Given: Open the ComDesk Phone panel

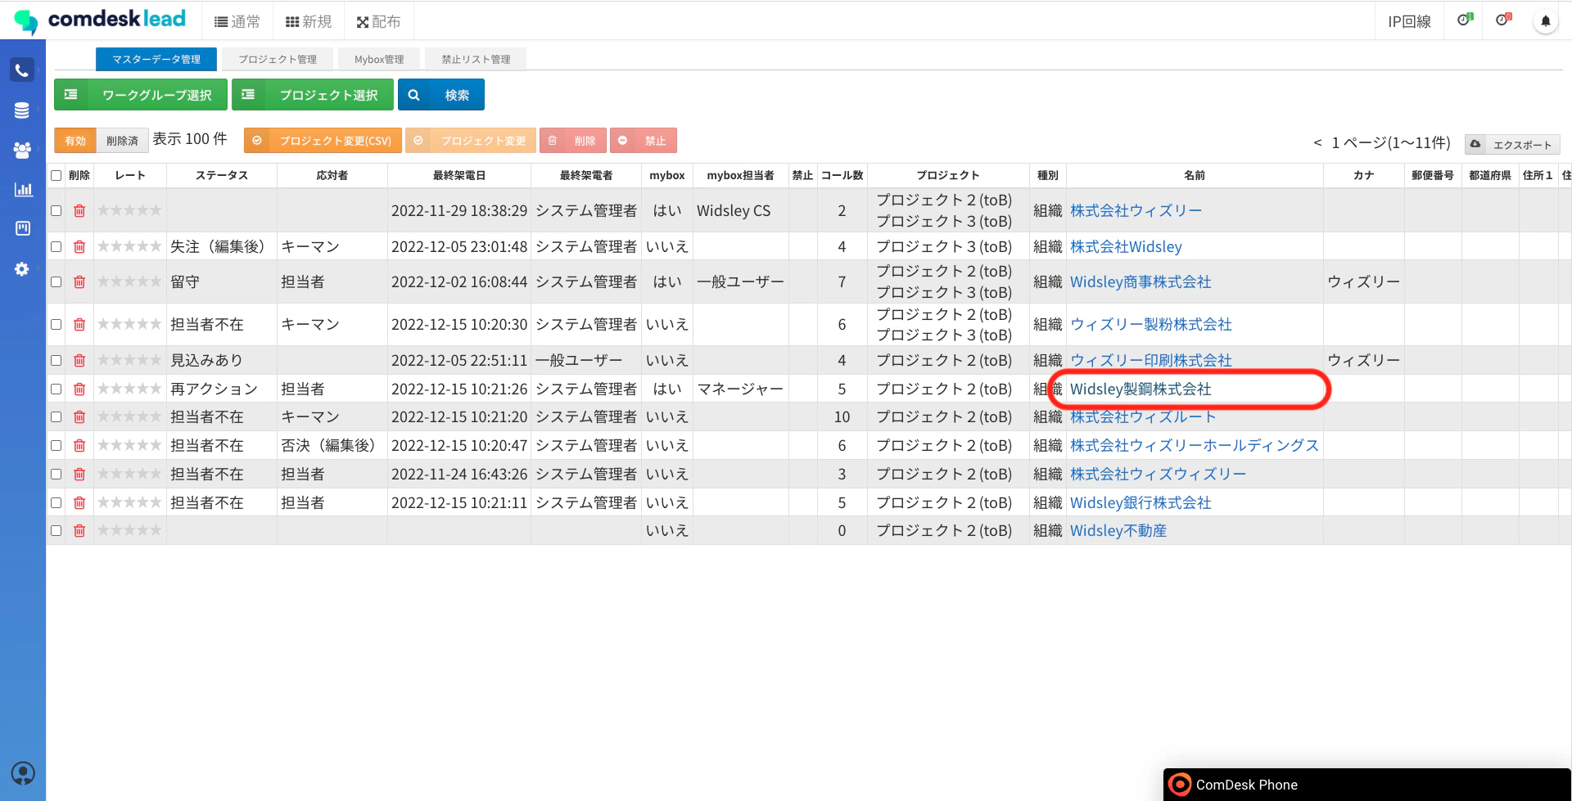Looking at the screenshot, I should [x=1367, y=785].
